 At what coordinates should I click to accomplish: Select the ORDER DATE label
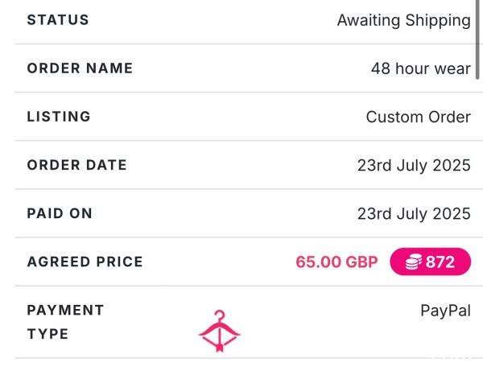tap(76, 165)
